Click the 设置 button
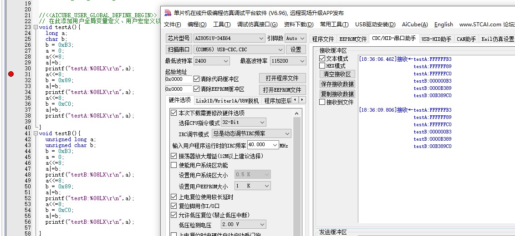 [296, 50]
